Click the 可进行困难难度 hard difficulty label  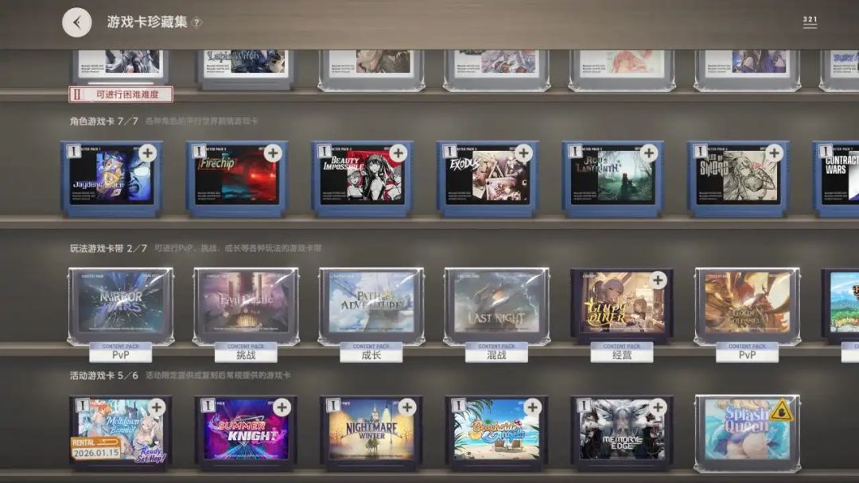[121, 94]
